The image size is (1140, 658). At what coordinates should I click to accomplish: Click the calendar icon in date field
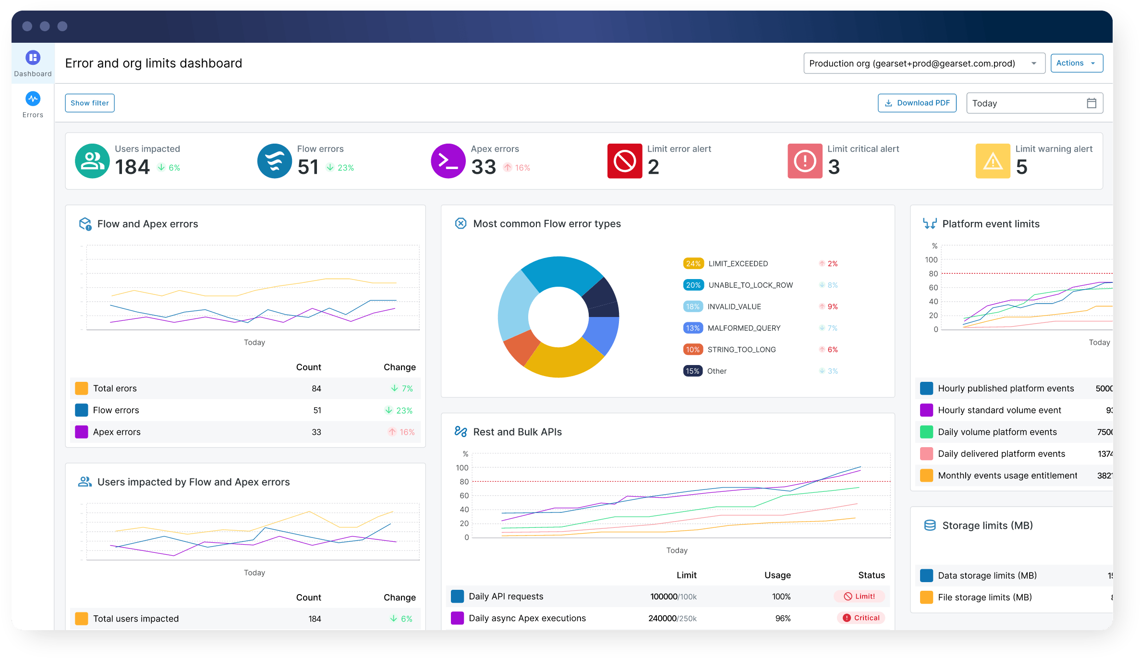point(1091,103)
